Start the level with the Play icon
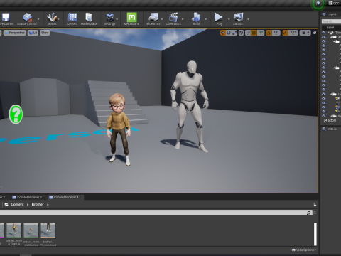Screen dimensions: 341x256 pyautogui.click(x=218, y=17)
